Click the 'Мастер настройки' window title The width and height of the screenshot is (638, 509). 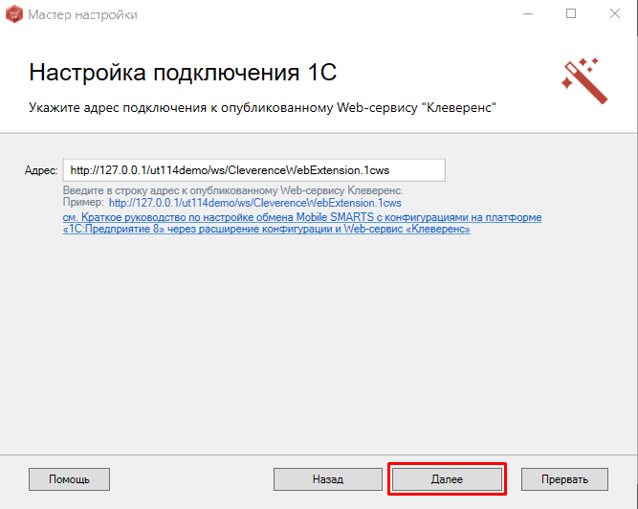[82, 14]
